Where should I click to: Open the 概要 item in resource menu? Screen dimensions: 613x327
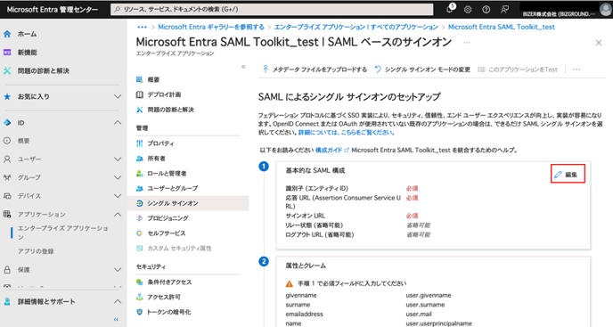tap(153, 80)
